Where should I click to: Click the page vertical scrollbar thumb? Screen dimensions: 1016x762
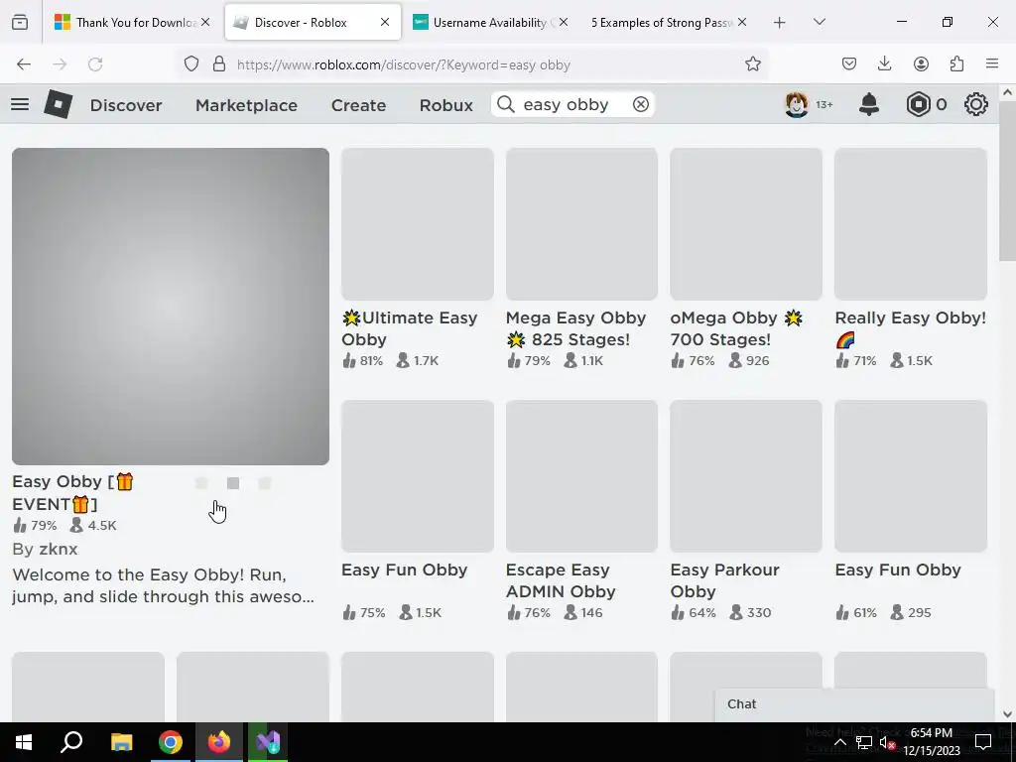(1007, 181)
